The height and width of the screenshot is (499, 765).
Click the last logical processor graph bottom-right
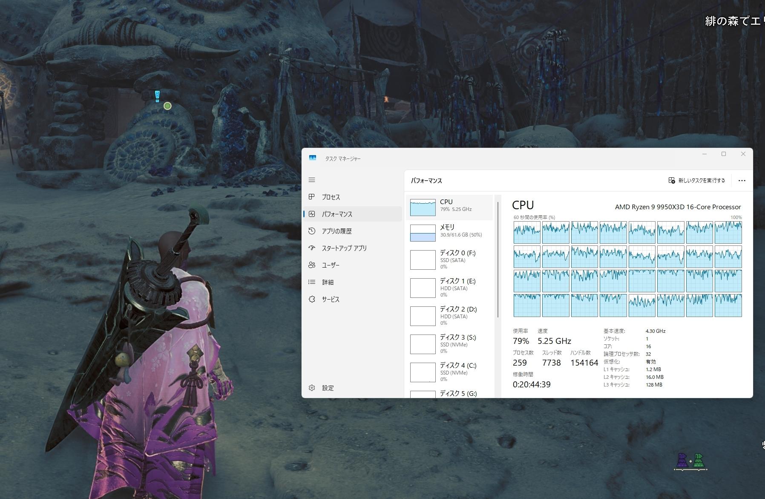pyautogui.click(x=728, y=305)
